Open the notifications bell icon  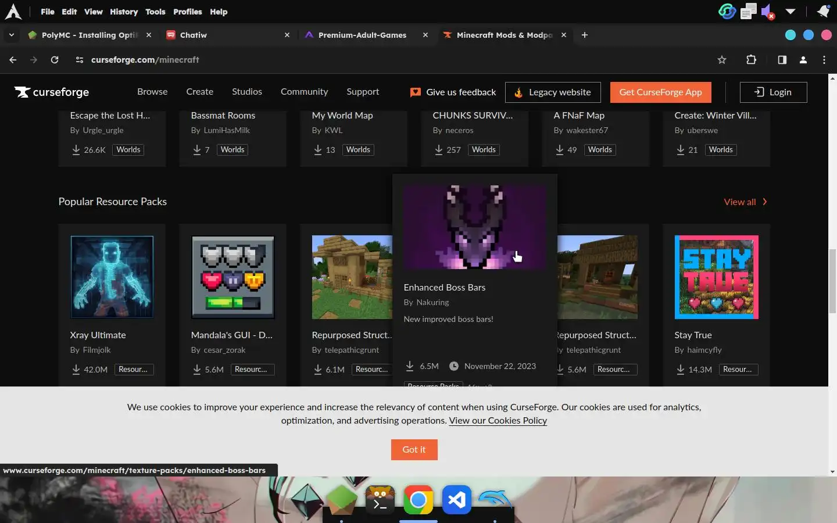click(x=823, y=11)
